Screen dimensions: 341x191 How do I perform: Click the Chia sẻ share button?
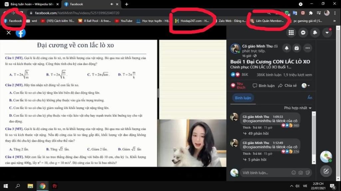pyautogui.click(x=287, y=85)
